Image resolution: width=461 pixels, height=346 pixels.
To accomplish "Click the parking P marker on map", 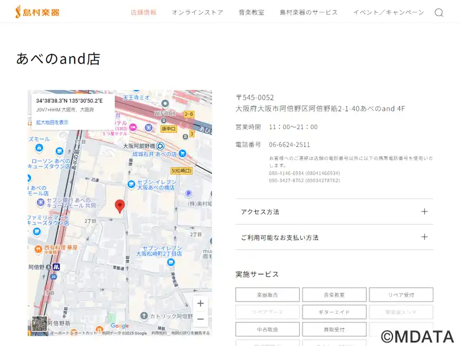I will (x=188, y=193).
